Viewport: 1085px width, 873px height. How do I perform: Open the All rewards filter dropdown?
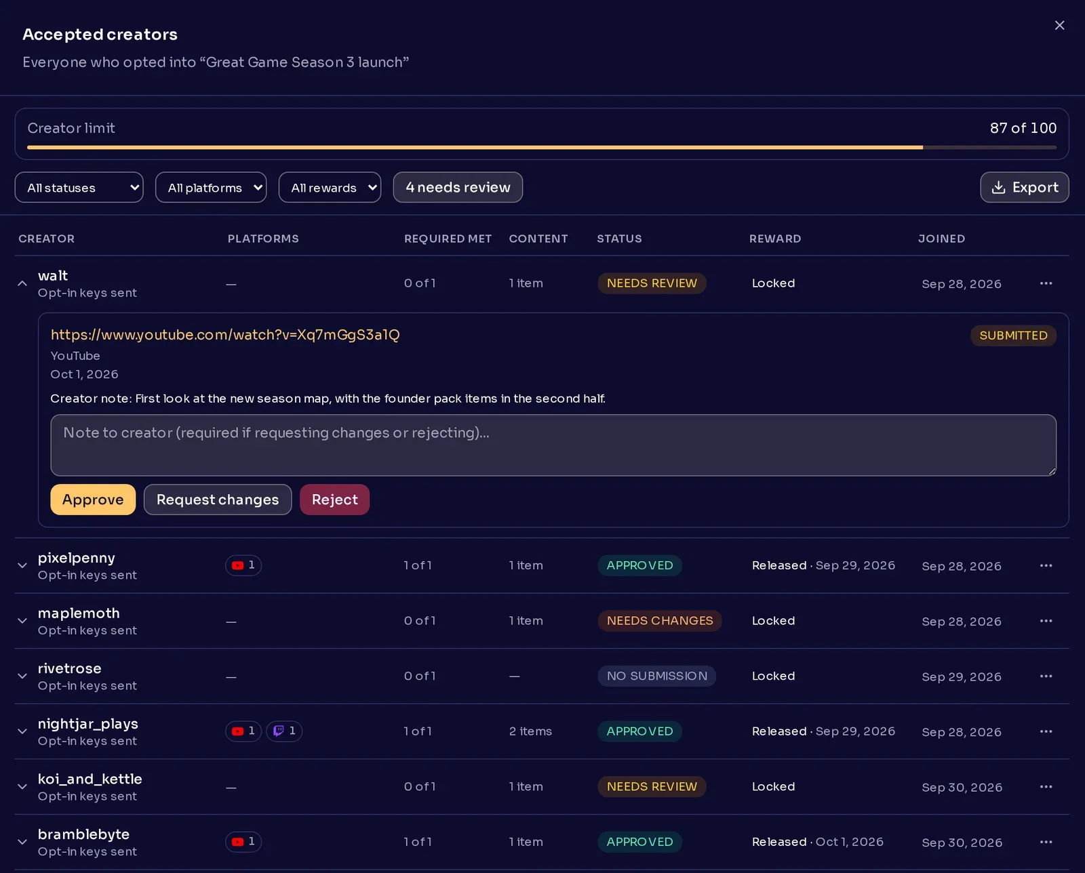pyautogui.click(x=330, y=188)
